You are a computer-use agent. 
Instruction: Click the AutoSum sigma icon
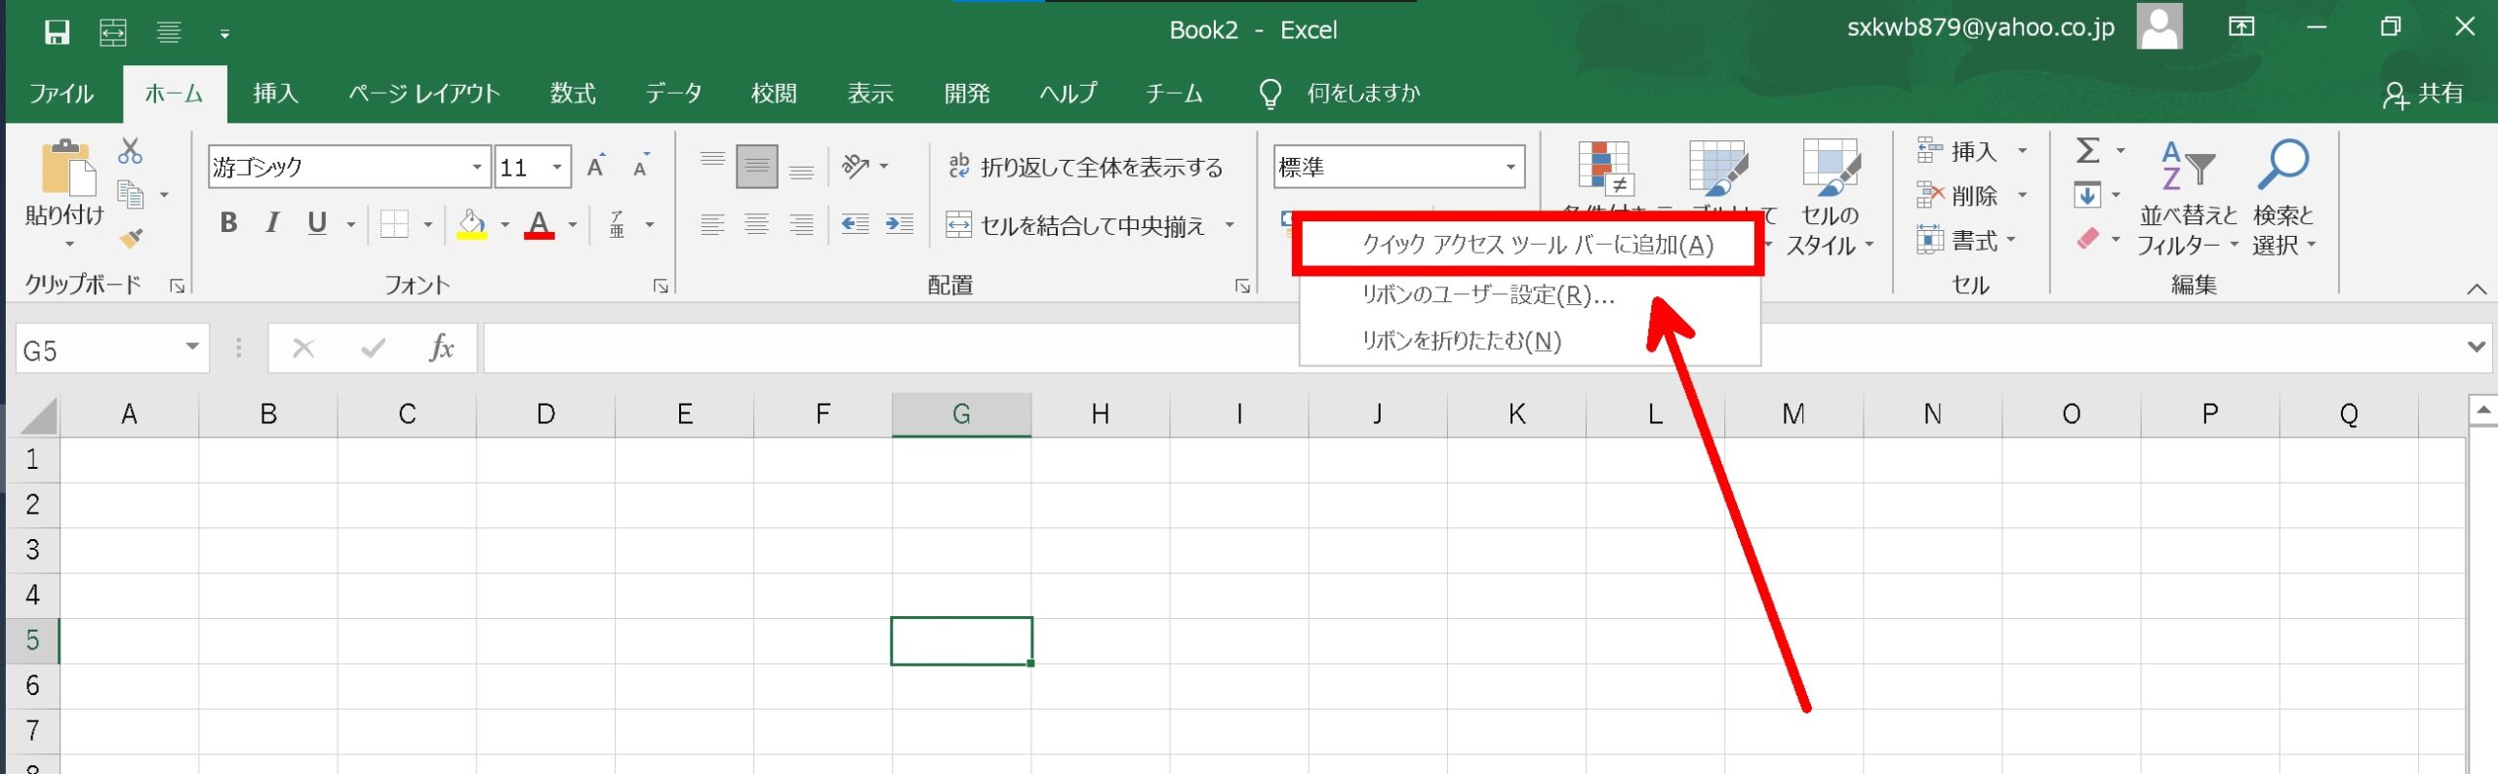tap(2087, 150)
